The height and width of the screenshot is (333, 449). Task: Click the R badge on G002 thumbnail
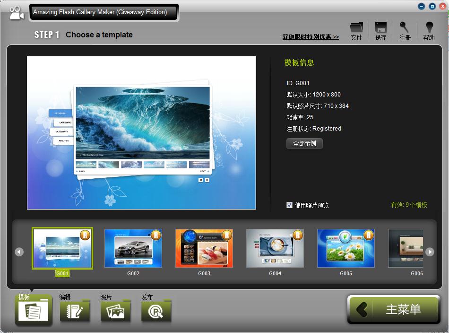pos(156,235)
